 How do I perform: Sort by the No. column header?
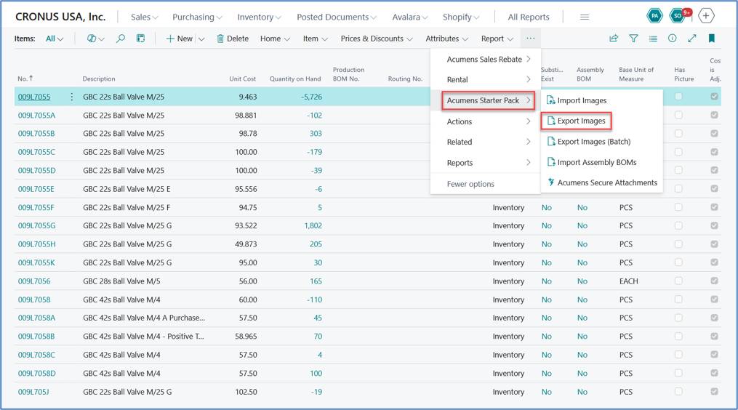pos(25,79)
